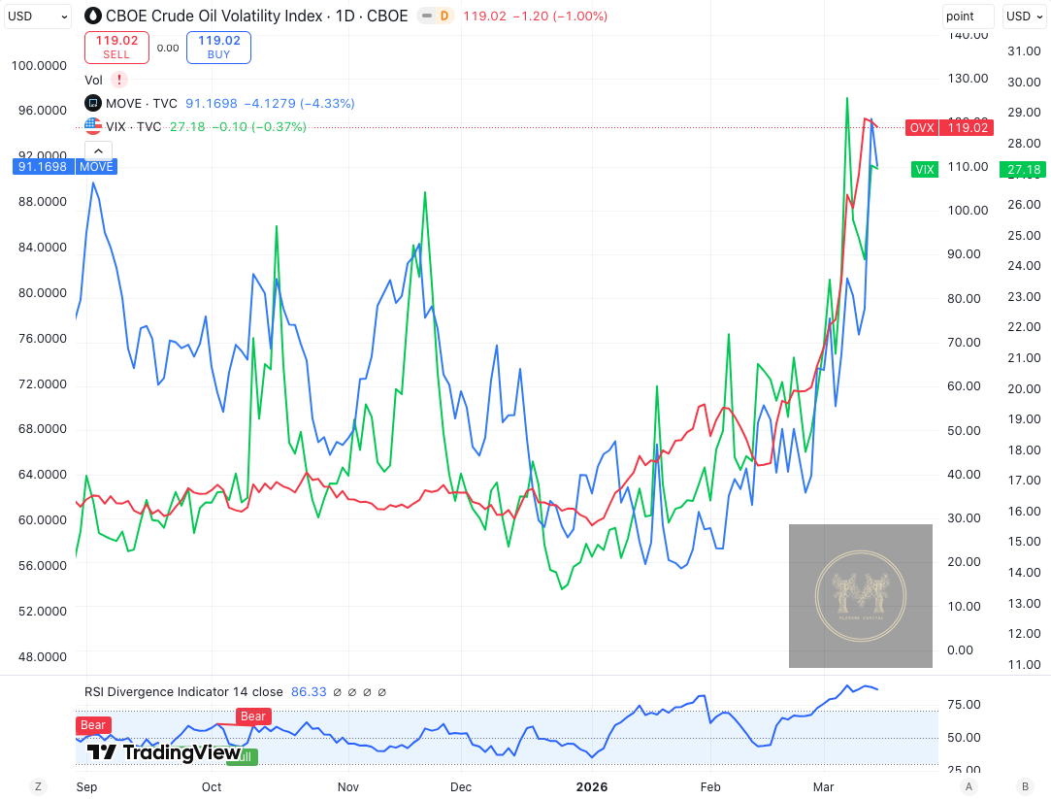Click the B scale button at bottom right

click(1024, 787)
